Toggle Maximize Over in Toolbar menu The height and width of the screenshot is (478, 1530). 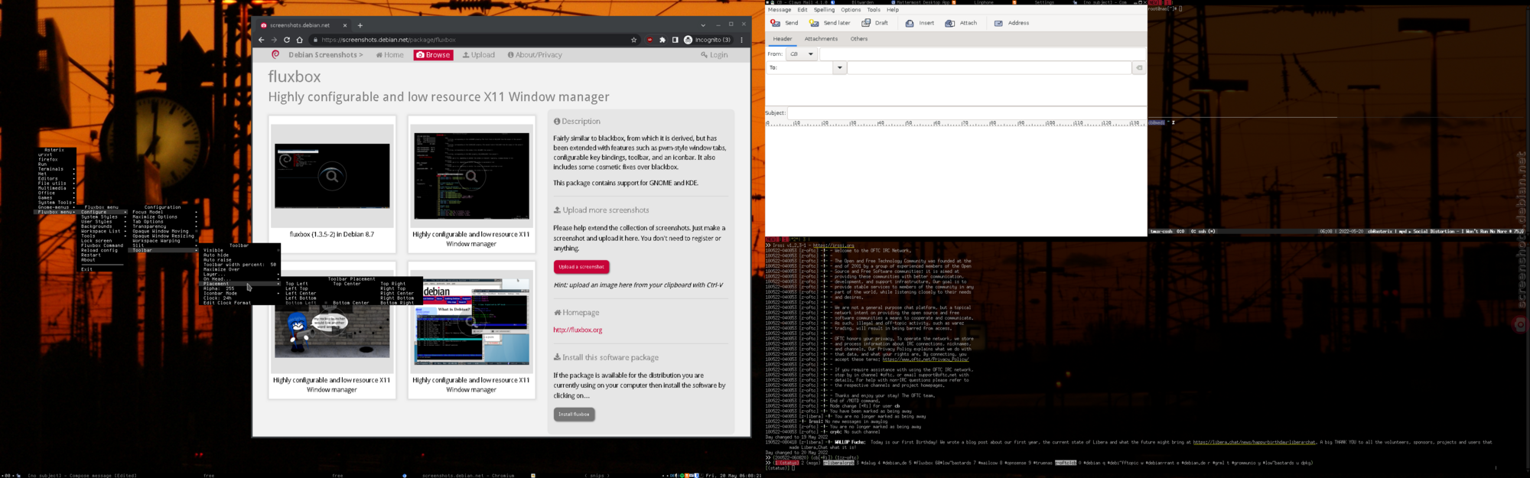pyautogui.click(x=240, y=269)
